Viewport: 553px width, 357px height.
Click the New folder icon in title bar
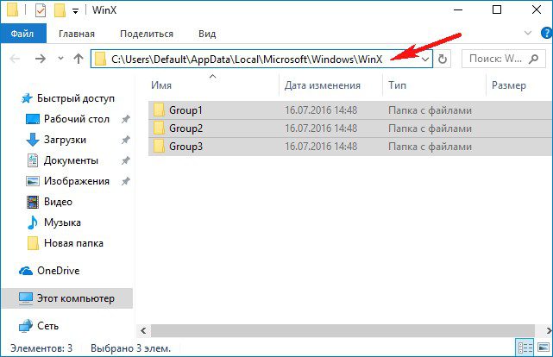(x=60, y=10)
